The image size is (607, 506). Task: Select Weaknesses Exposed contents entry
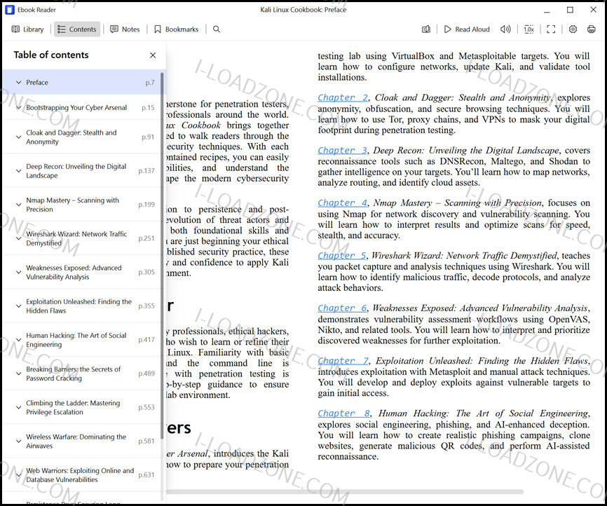click(82, 272)
